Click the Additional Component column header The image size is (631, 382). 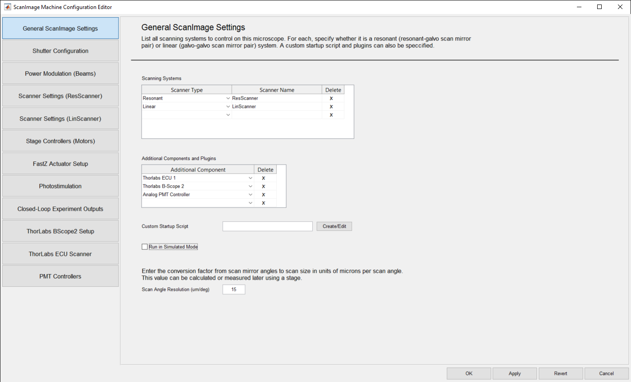coord(198,170)
